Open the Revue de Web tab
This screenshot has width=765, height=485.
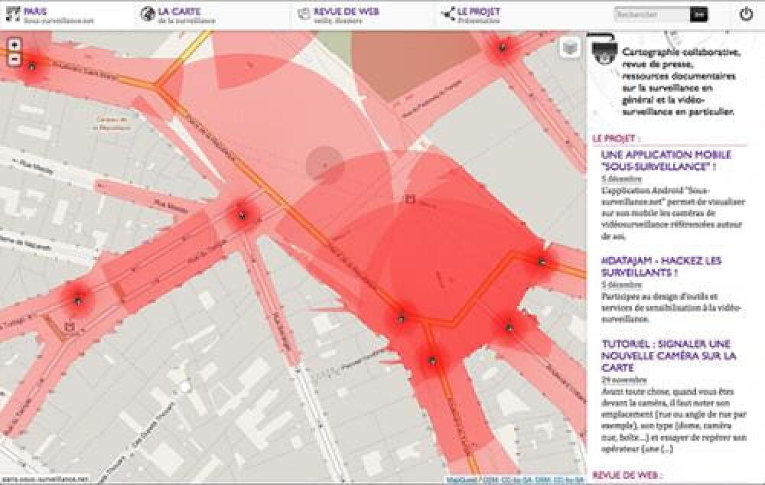point(344,15)
